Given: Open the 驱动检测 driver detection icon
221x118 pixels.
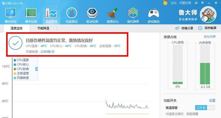Looking at the screenshot, I should [x=92, y=13].
